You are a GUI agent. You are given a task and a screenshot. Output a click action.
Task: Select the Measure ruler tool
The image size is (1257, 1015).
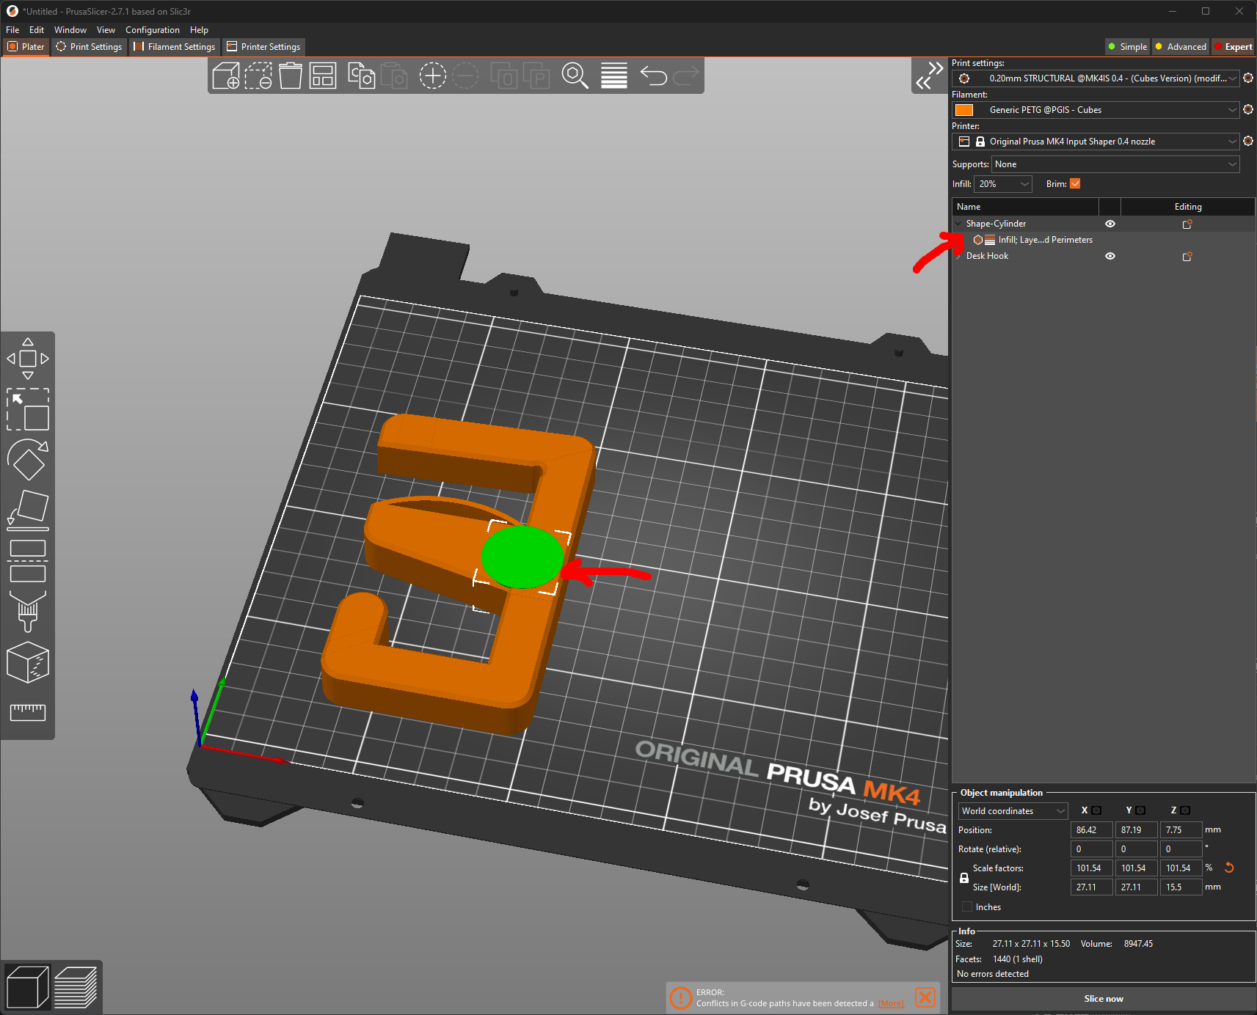click(28, 712)
